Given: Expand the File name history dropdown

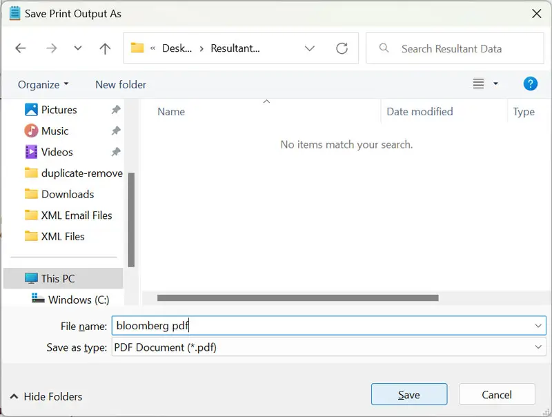Looking at the screenshot, I should point(538,326).
